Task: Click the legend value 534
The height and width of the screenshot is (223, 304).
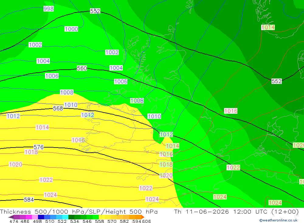Action: 74,221
